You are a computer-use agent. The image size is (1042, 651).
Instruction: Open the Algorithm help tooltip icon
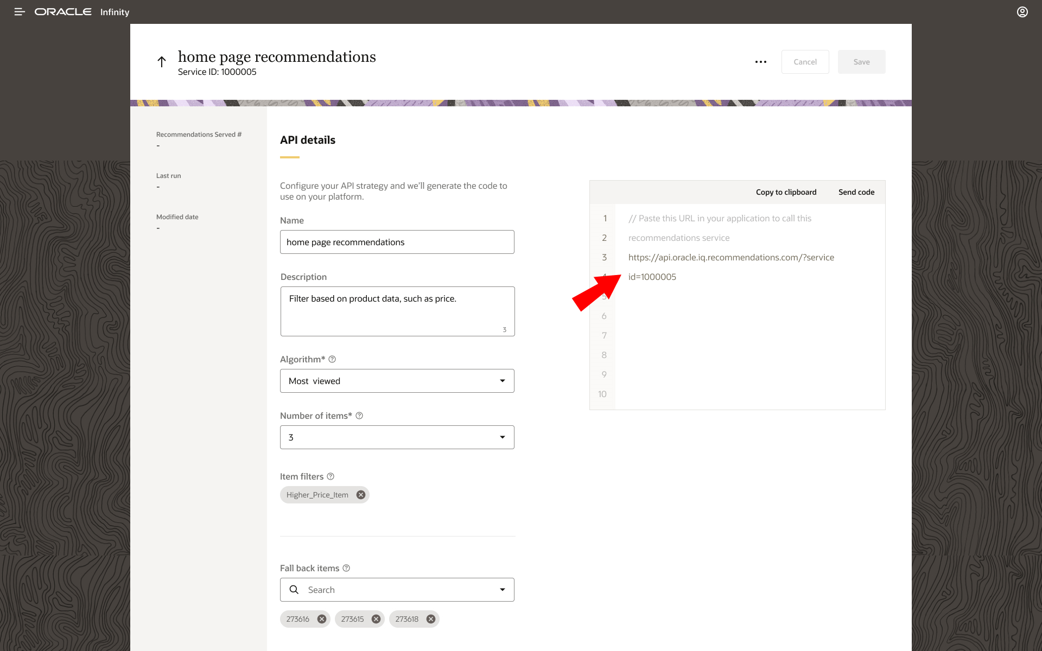click(332, 359)
